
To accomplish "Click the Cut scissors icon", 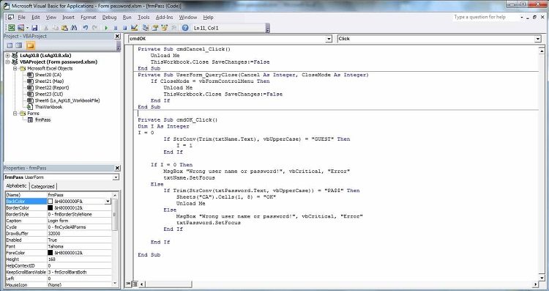I will click(46, 28).
